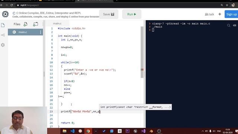The height and width of the screenshot is (134, 238).
Task: Open the taskbar clock and date
Action: (228, 131)
